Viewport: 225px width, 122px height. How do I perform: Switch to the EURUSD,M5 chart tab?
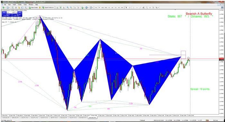point(93,118)
